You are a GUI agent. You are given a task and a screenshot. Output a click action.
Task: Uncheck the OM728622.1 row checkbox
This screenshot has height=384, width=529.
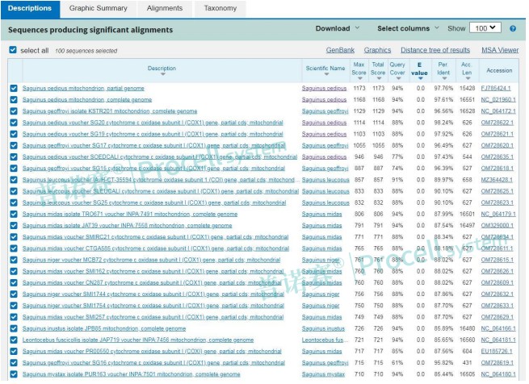click(x=14, y=123)
